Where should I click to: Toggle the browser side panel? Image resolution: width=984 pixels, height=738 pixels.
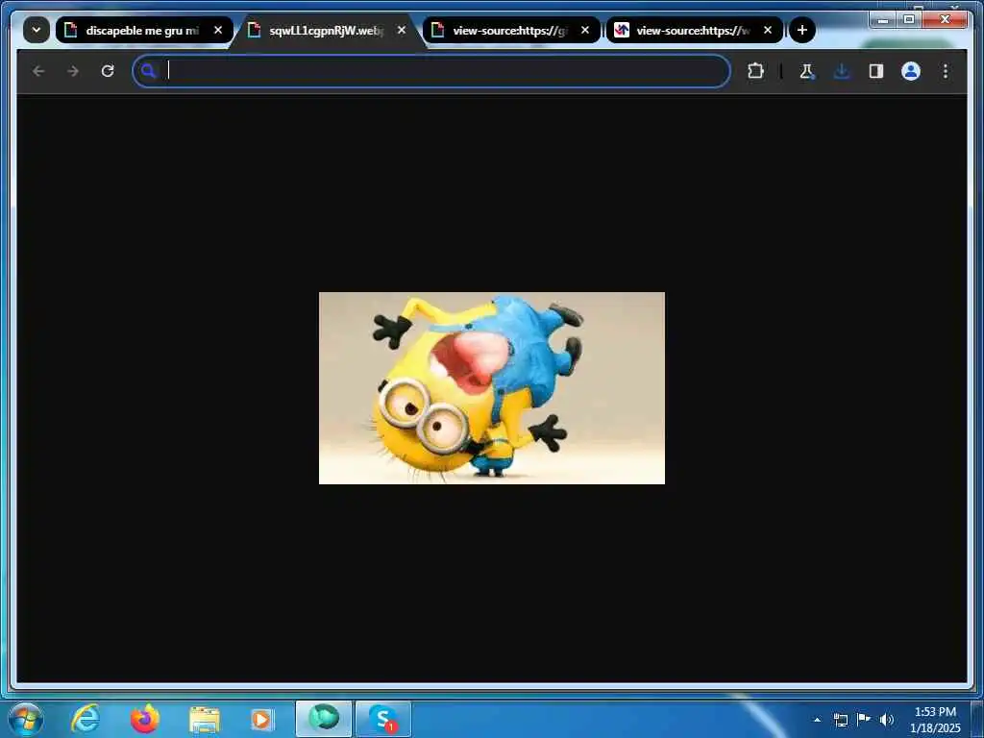876,71
